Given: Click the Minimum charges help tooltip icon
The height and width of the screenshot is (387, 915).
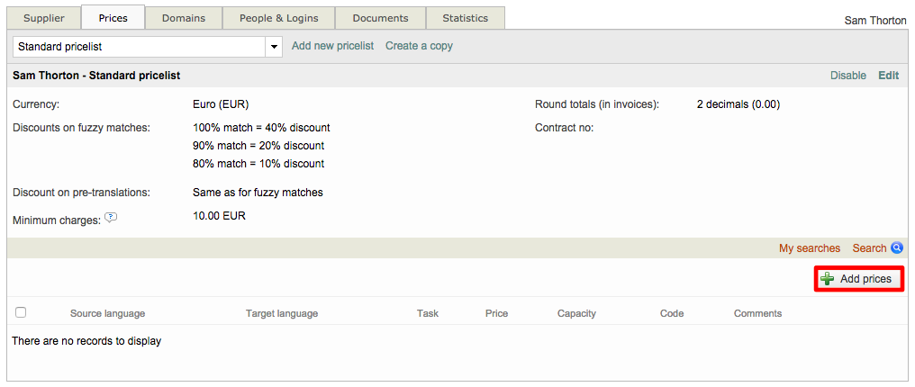Looking at the screenshot, I should point(111,217).
